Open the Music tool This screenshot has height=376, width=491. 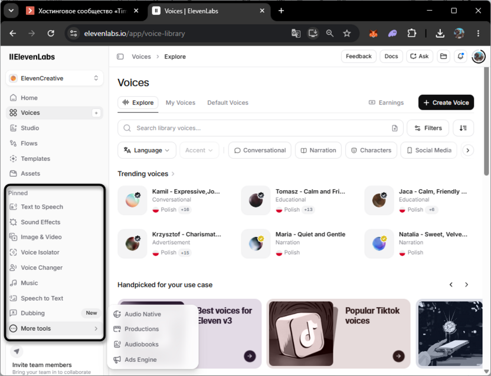pos(54,283)
